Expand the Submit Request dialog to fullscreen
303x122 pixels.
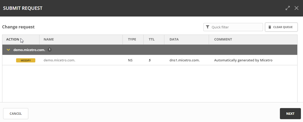287,8
